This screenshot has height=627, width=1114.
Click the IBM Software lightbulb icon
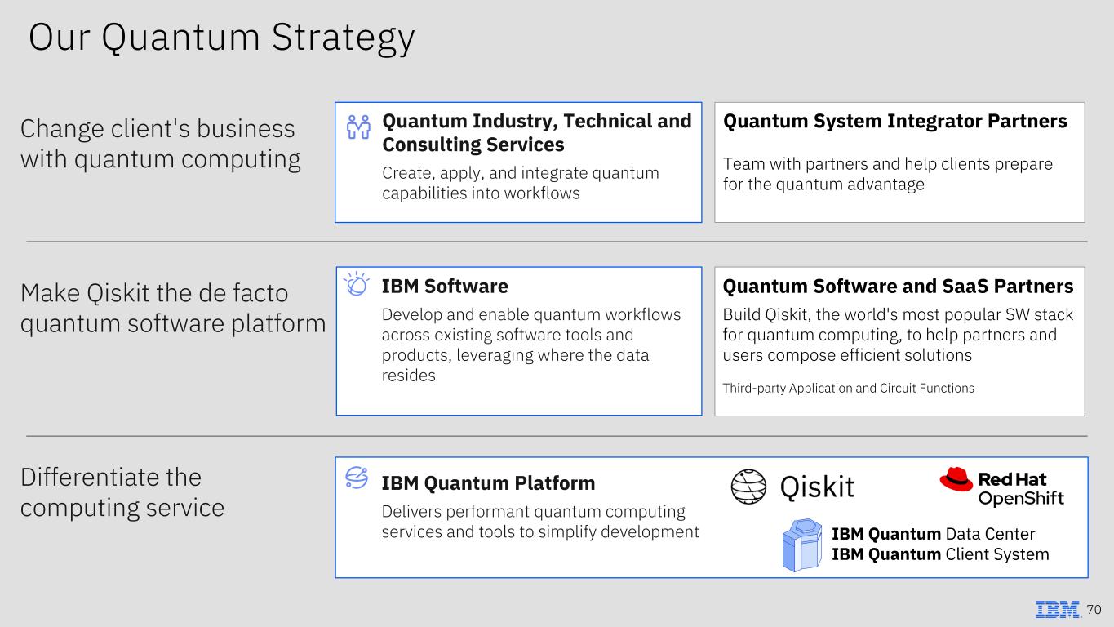[x=357, y=285]
